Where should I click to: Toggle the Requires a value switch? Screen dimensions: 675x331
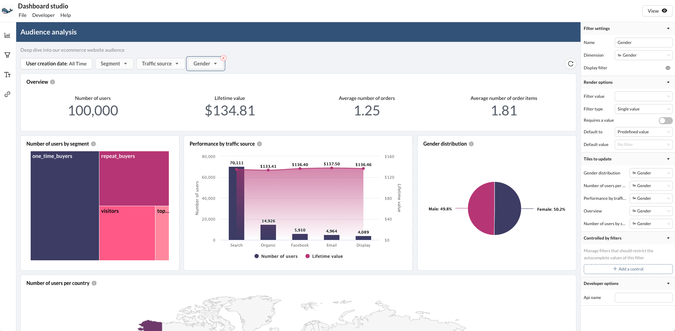(665, 121)
